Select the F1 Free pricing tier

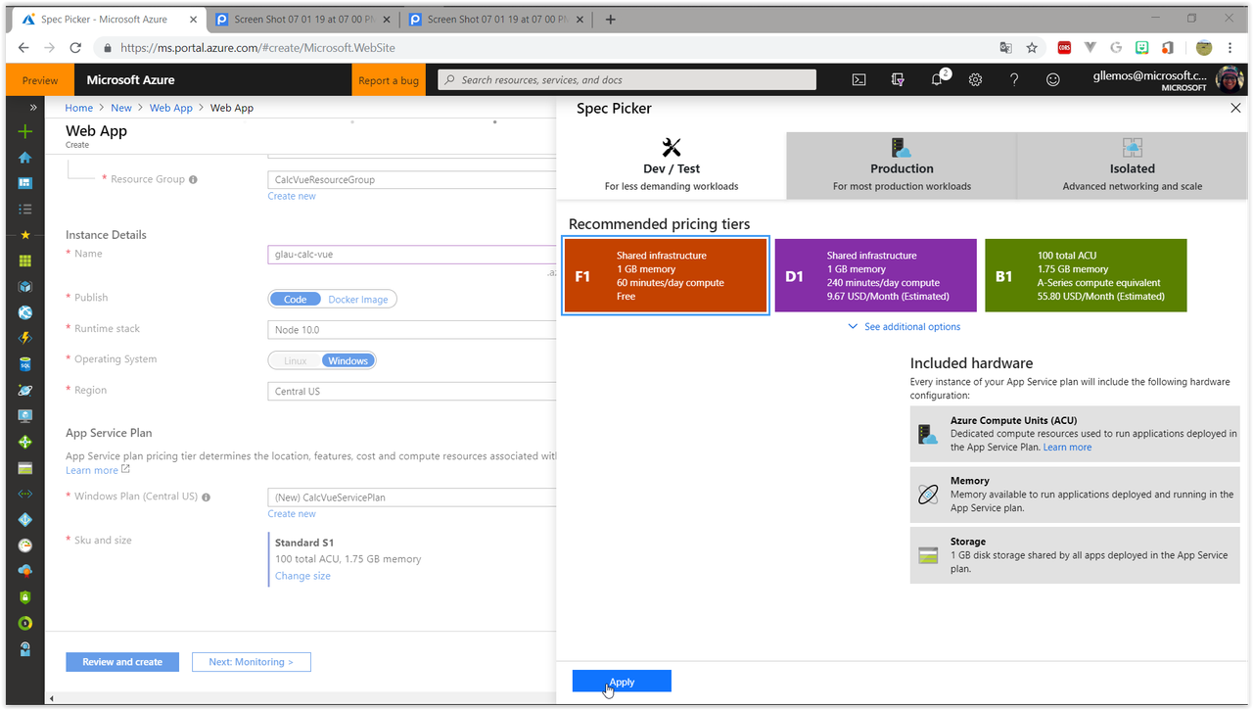[666, 275]
